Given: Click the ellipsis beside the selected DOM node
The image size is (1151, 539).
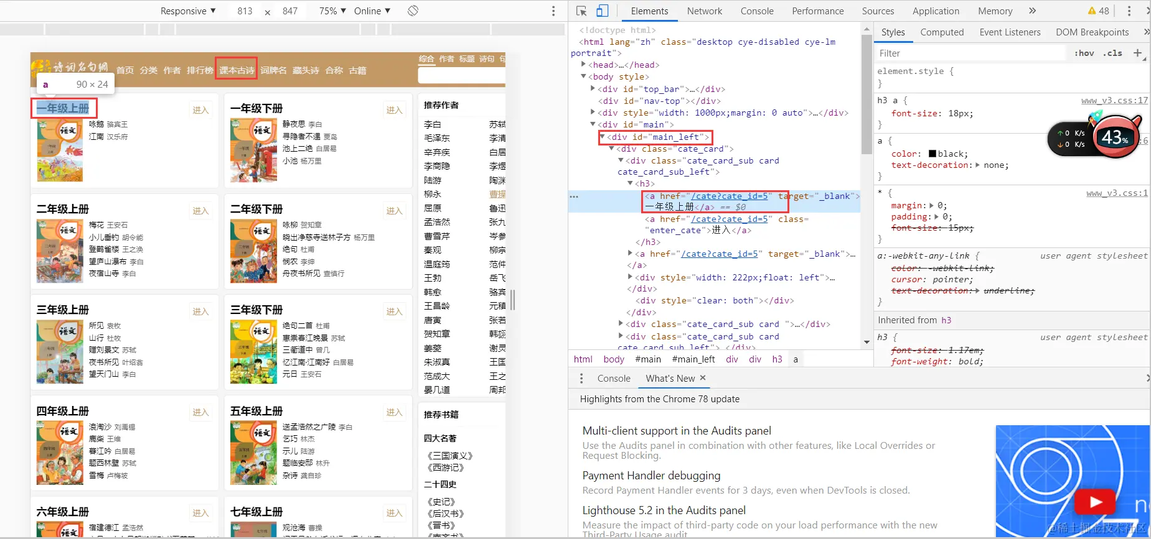Looking at the screenshot, I should click(574, 196).
